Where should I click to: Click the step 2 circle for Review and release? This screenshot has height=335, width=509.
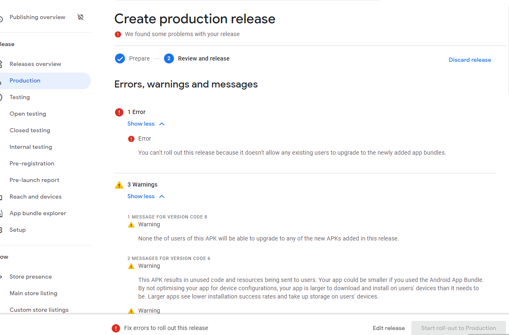coord(169,58)
